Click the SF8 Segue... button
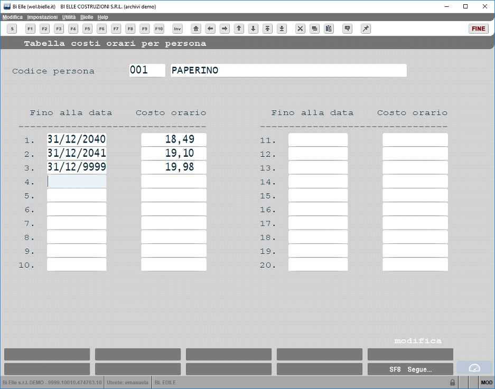Image resolution: width=495 pixels, height=389 pixels. coord(410,369)
